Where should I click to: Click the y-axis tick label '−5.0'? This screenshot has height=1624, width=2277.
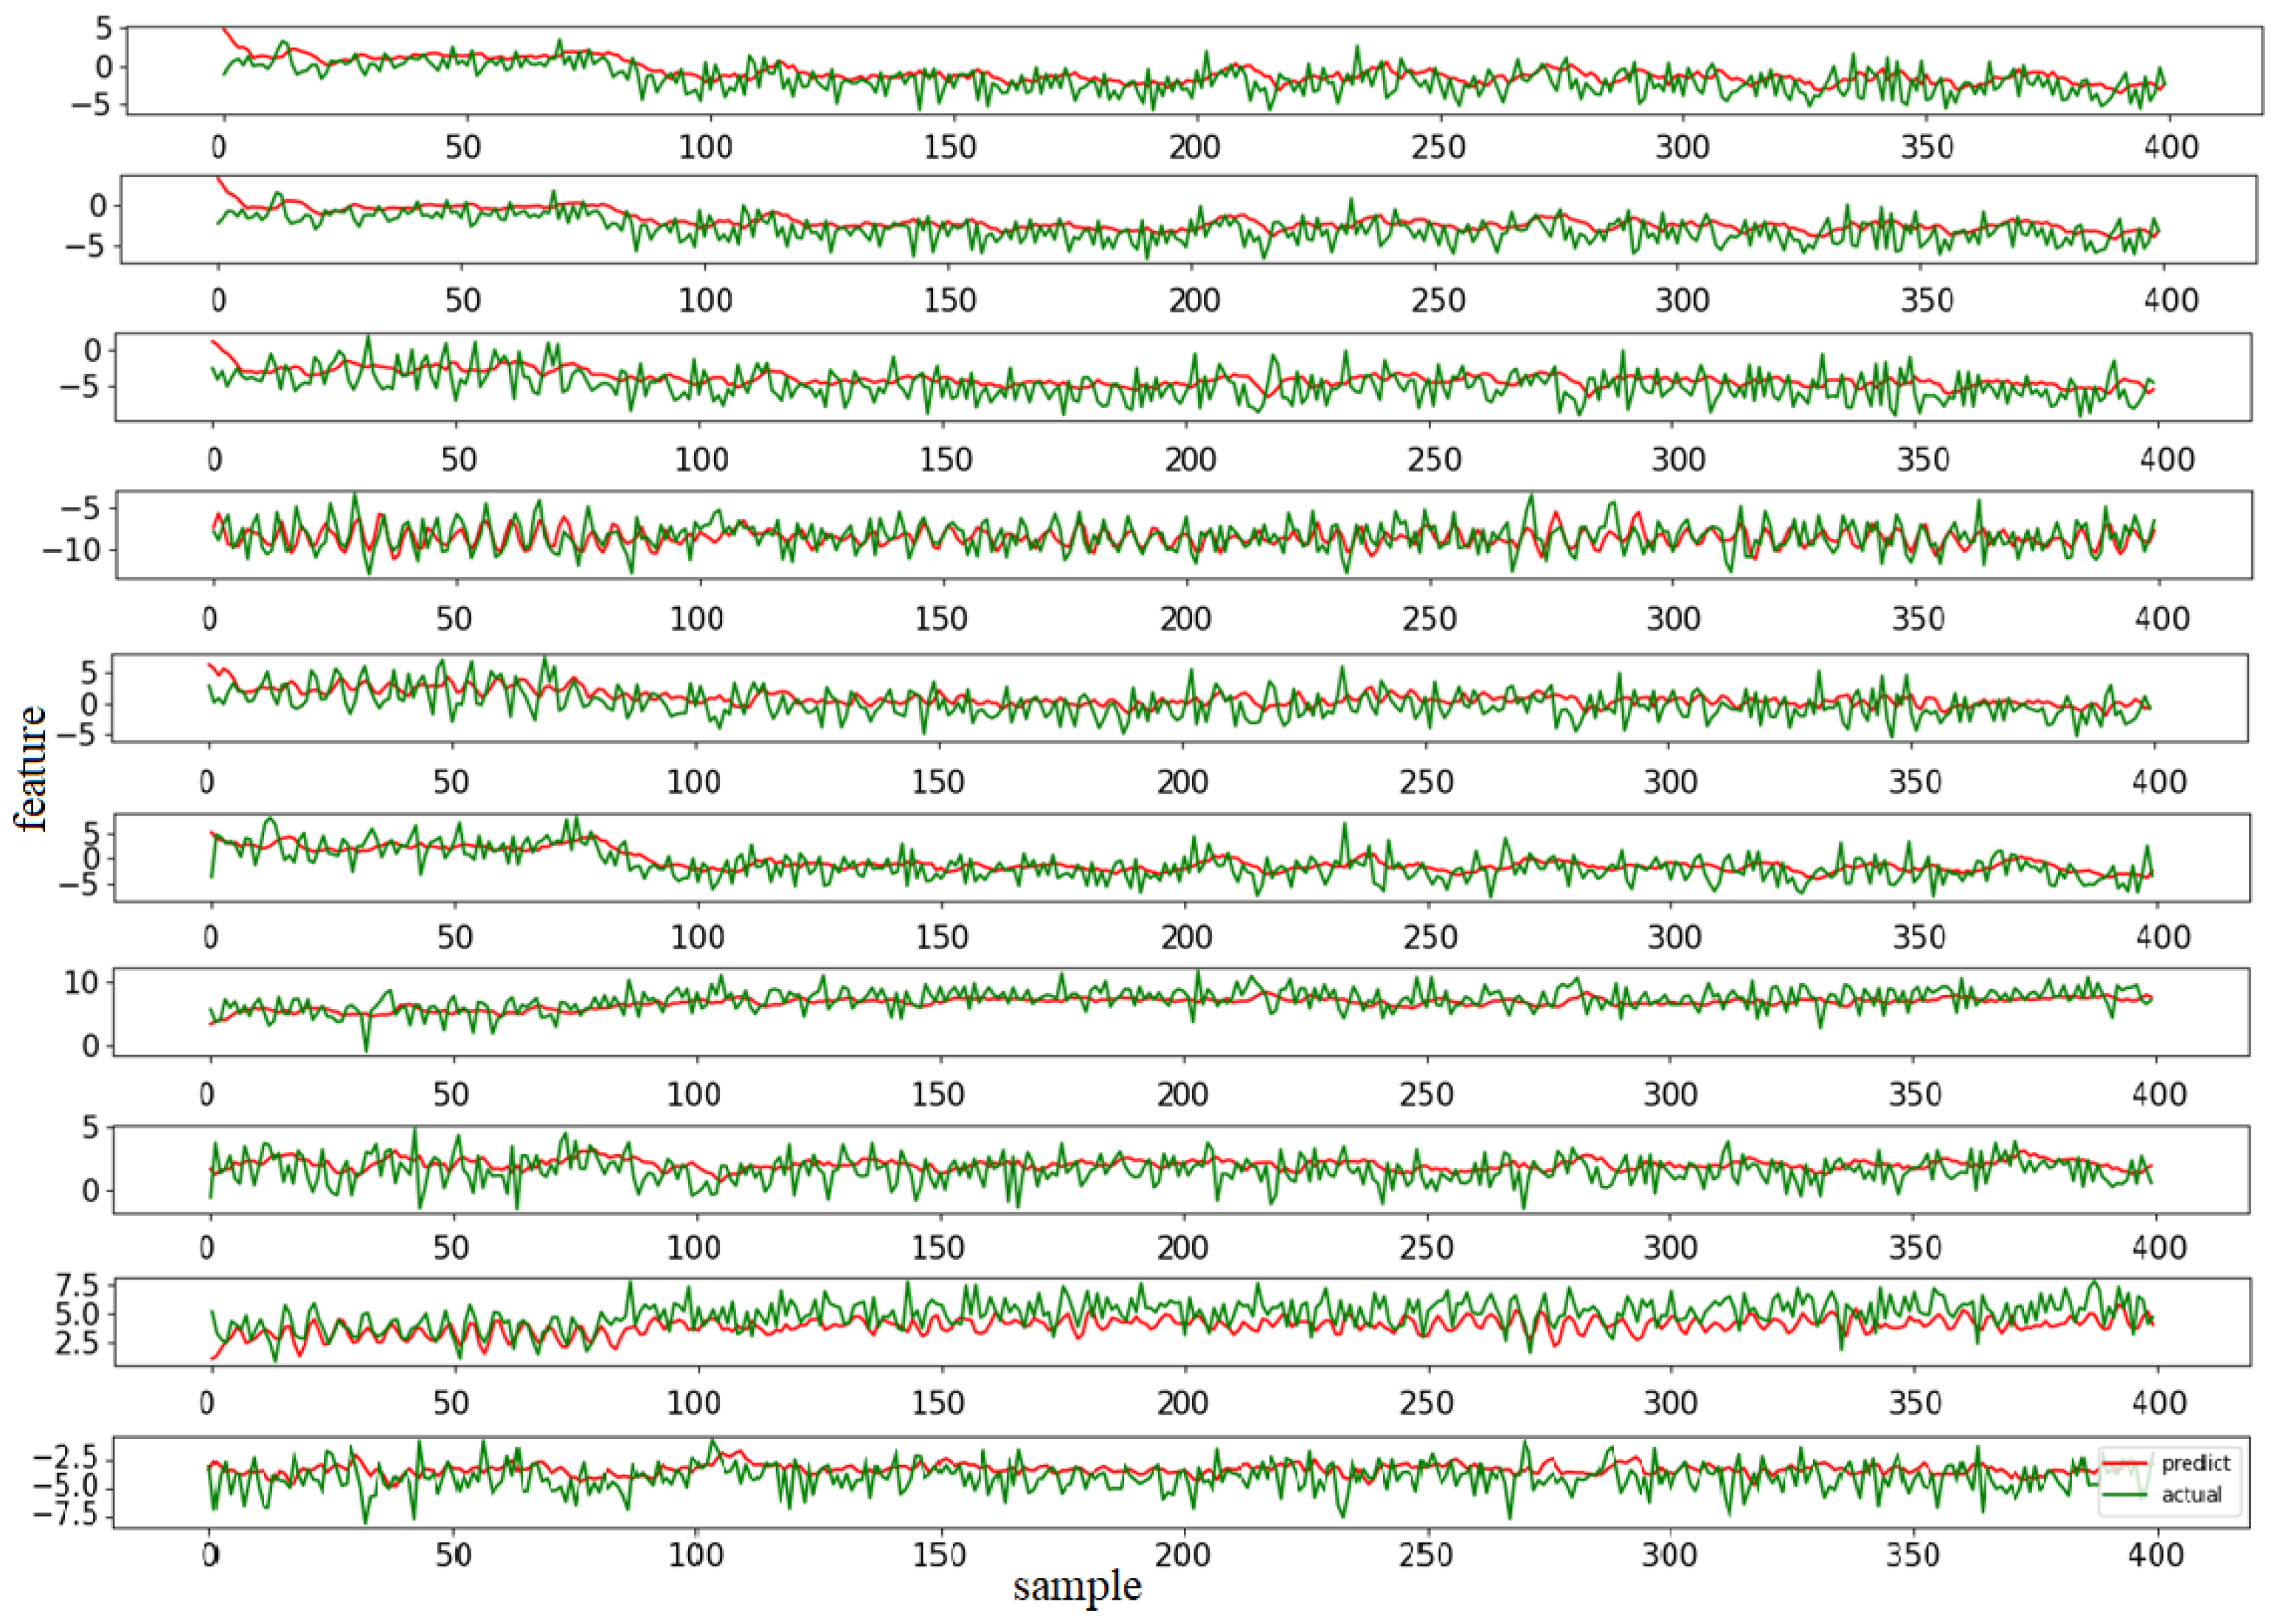tap(66, 1486)
